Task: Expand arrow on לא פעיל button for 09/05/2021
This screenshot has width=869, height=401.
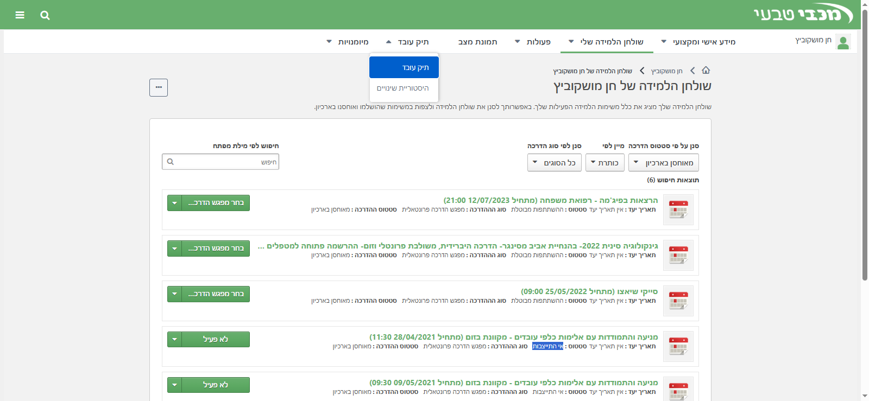Action: (x=174, y=385)
